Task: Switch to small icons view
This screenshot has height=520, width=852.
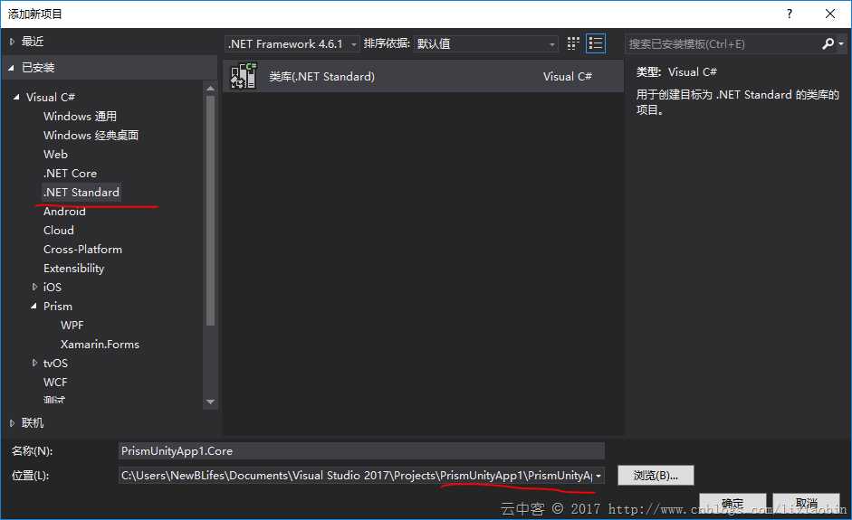Action: 573,43
